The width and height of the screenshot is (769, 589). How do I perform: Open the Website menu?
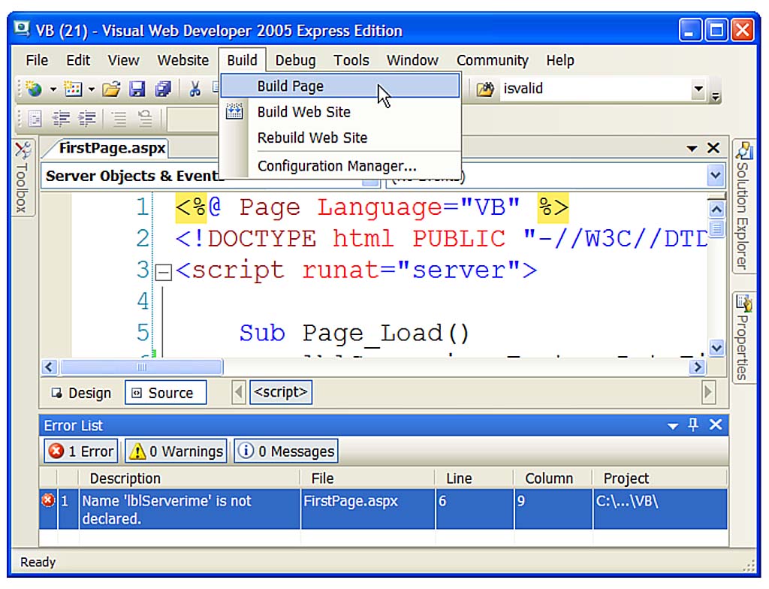(x=183, y=60)
